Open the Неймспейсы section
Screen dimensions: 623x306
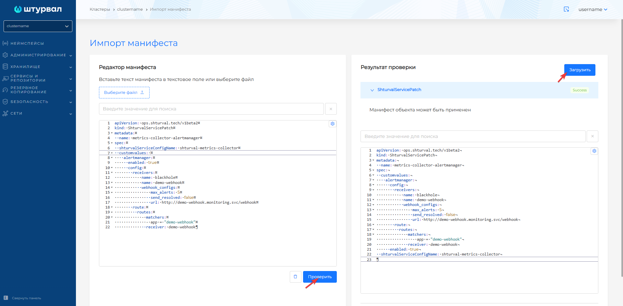pos(27,43)
